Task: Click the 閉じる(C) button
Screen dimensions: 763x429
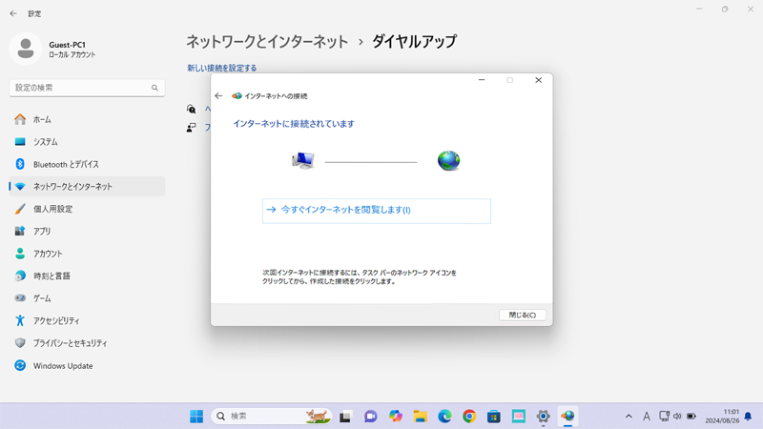Action: pyautogui.click(x=522, y=316)
